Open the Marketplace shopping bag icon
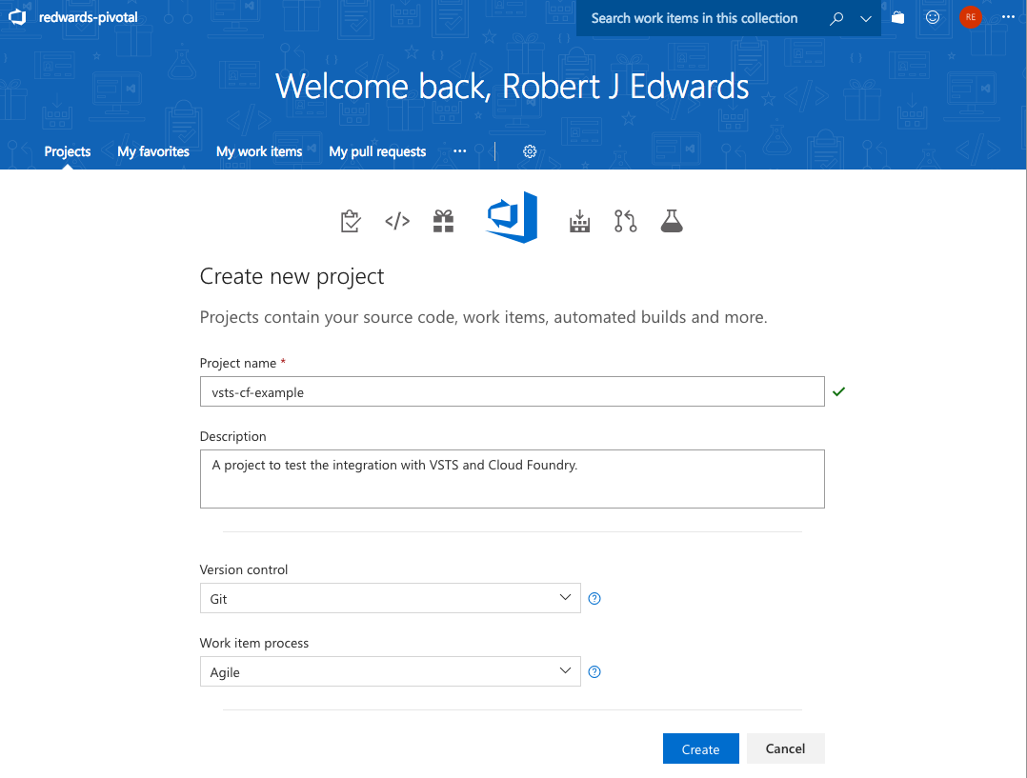 (897, 17)
